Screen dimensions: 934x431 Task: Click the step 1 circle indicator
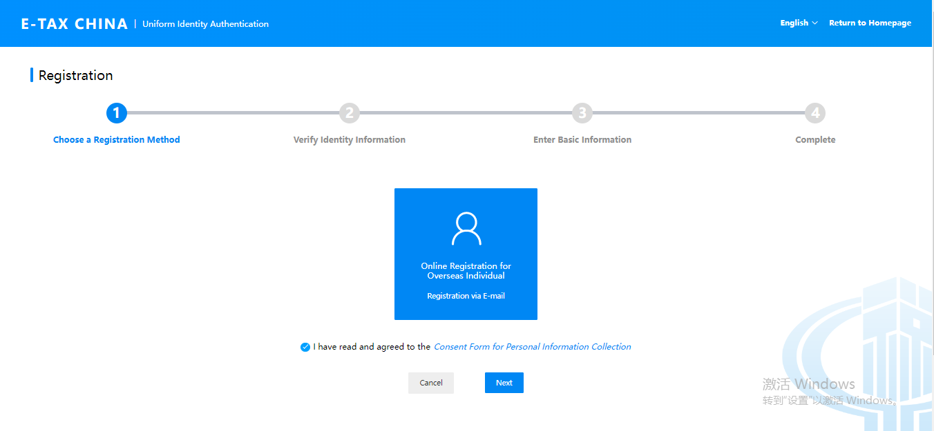pos(116,113)
